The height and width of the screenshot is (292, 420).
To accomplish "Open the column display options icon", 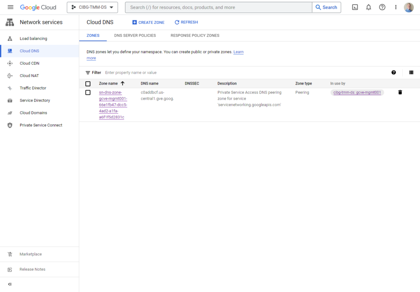I will pyautogui.click(x=411, y=72).
